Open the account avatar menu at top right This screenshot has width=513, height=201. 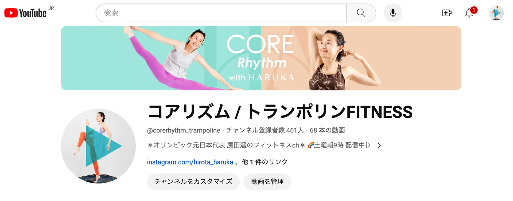(496, 13)
